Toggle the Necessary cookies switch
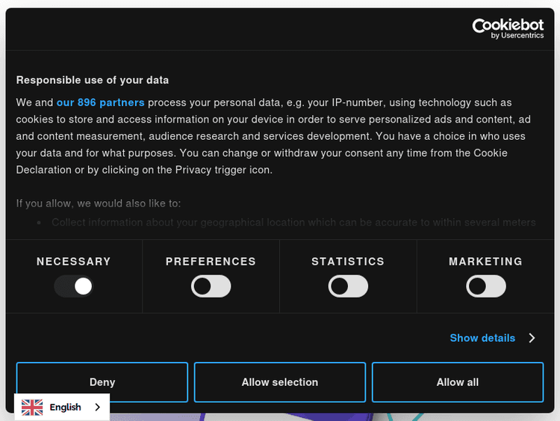 click(x=74, y=286)
